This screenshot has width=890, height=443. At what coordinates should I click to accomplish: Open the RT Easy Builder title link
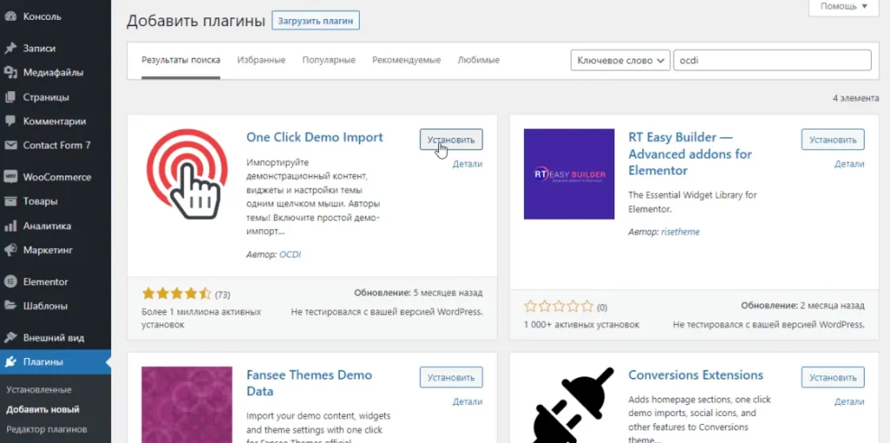[x=689, y=154]
